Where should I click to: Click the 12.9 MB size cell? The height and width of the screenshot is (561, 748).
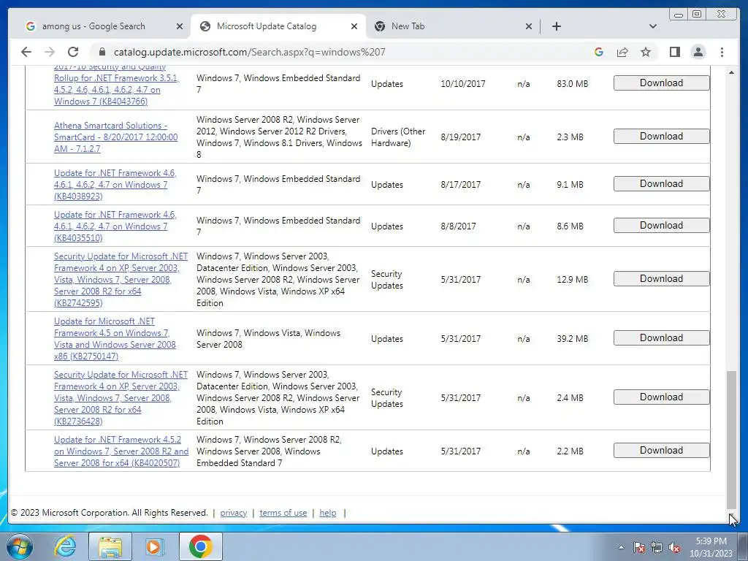coord(572,280)
